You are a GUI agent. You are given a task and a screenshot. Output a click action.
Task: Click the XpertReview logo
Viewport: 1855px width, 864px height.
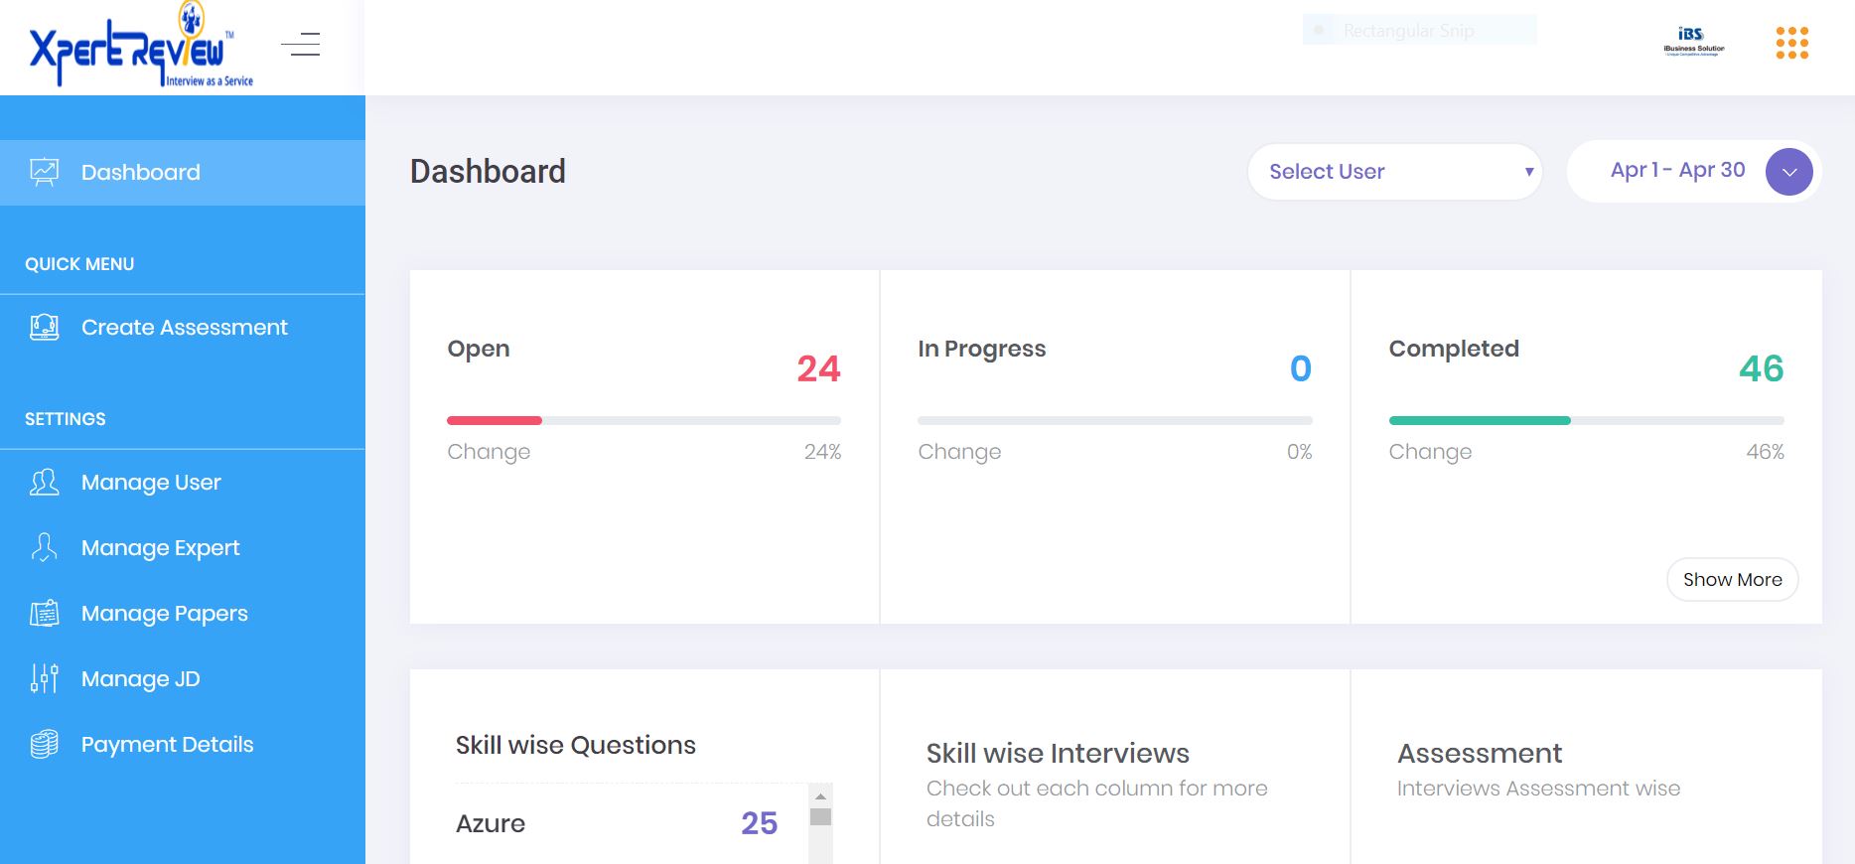pyautogui.click(x=140, y=47)
